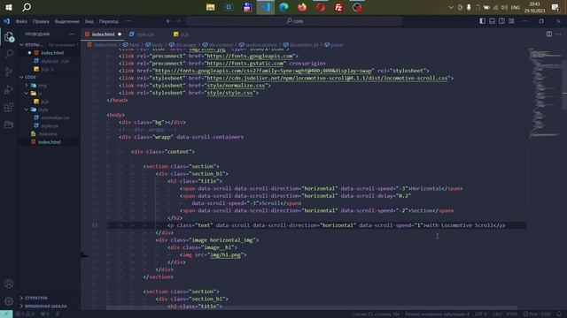567x318 pixels.
Task: Open the Accounts menu icon
Action: point(9,284)
